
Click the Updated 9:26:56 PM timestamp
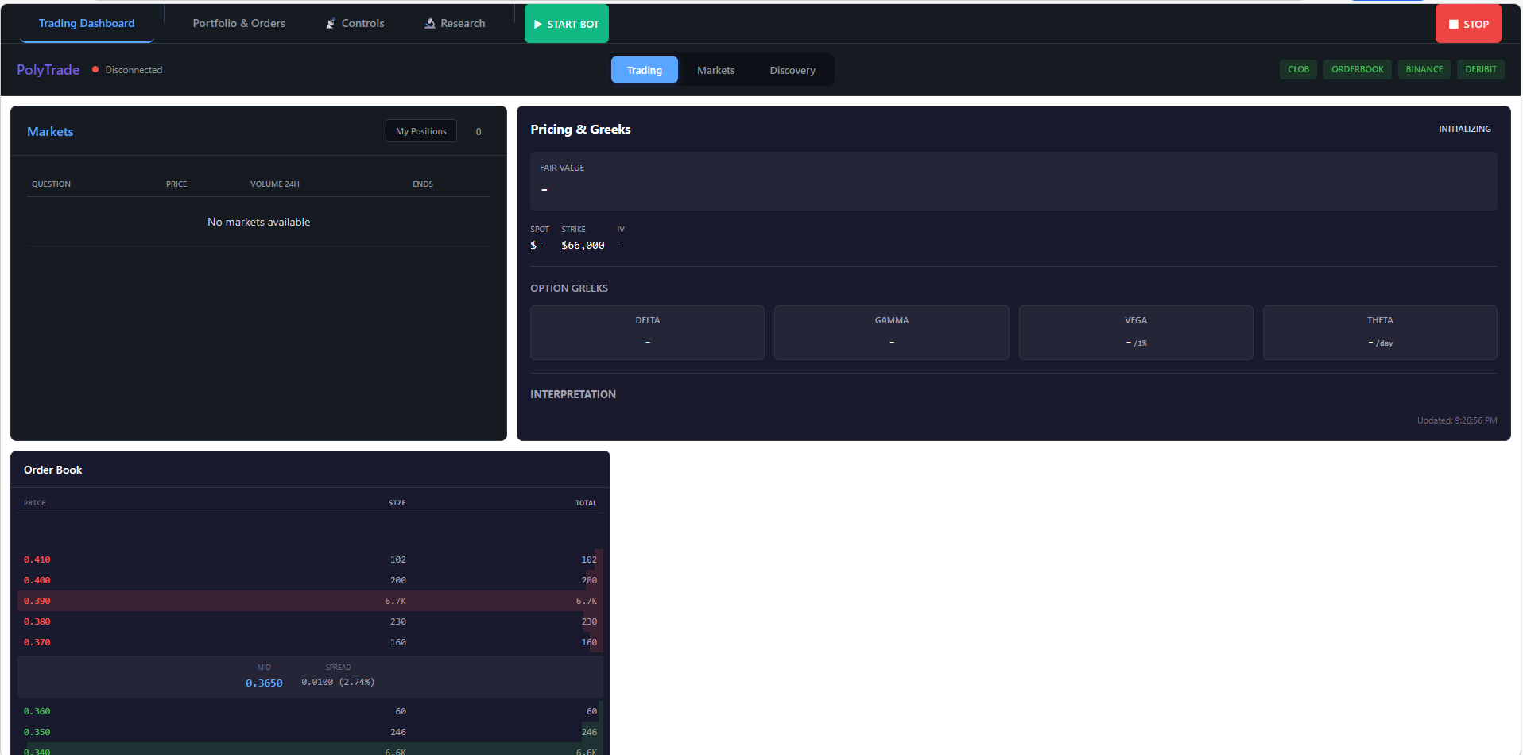(1457, 420)
